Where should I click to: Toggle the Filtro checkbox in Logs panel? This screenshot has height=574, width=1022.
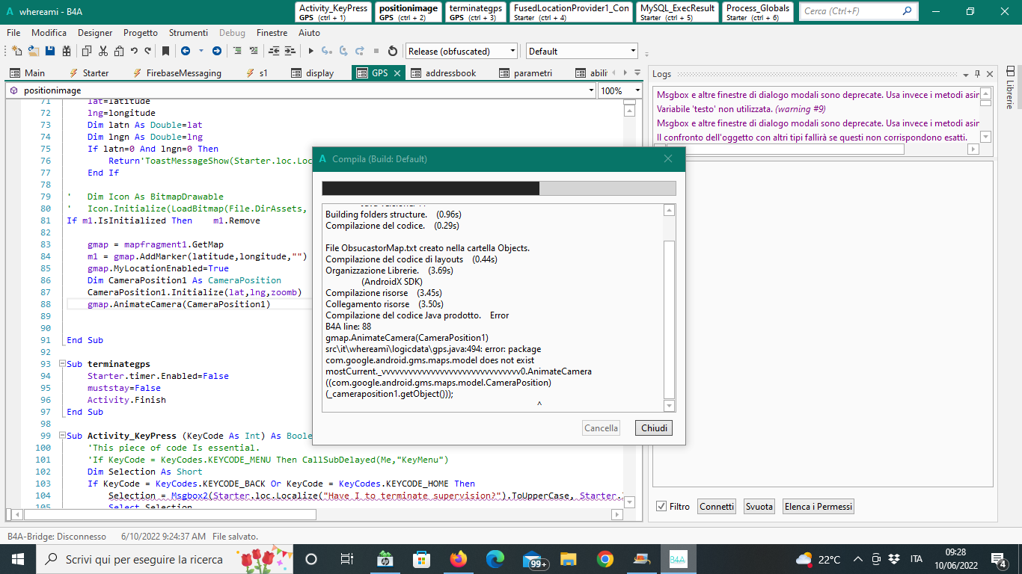pos(661,506)
